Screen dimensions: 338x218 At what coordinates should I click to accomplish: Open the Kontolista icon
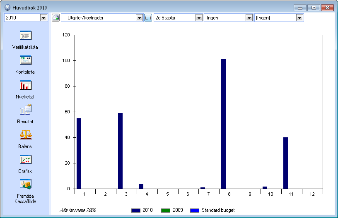[26, 60]
